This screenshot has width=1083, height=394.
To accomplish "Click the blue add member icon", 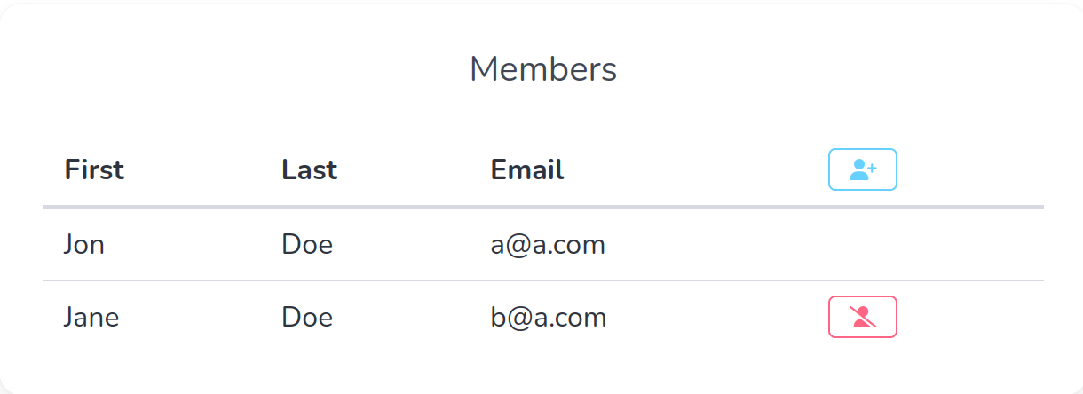I will click(862, 169).
